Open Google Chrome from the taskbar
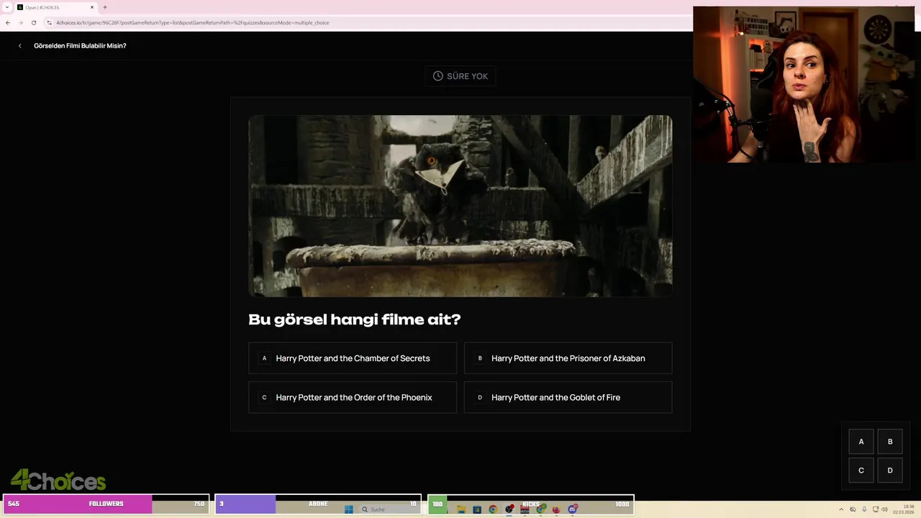Viewport: 921px width, 518px height. [x=493, y=509]
